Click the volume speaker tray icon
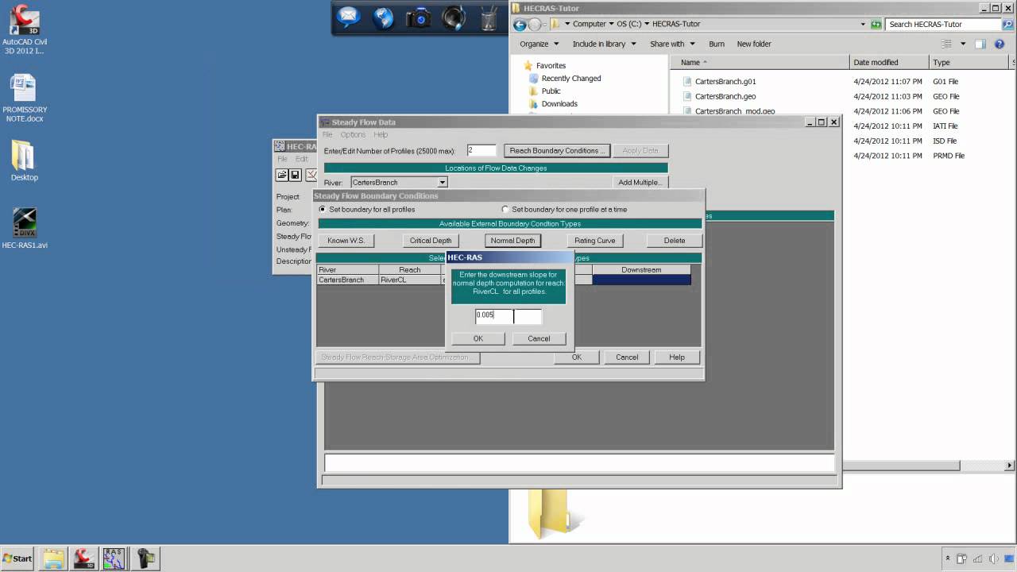1017x572 pixels. 993,558
